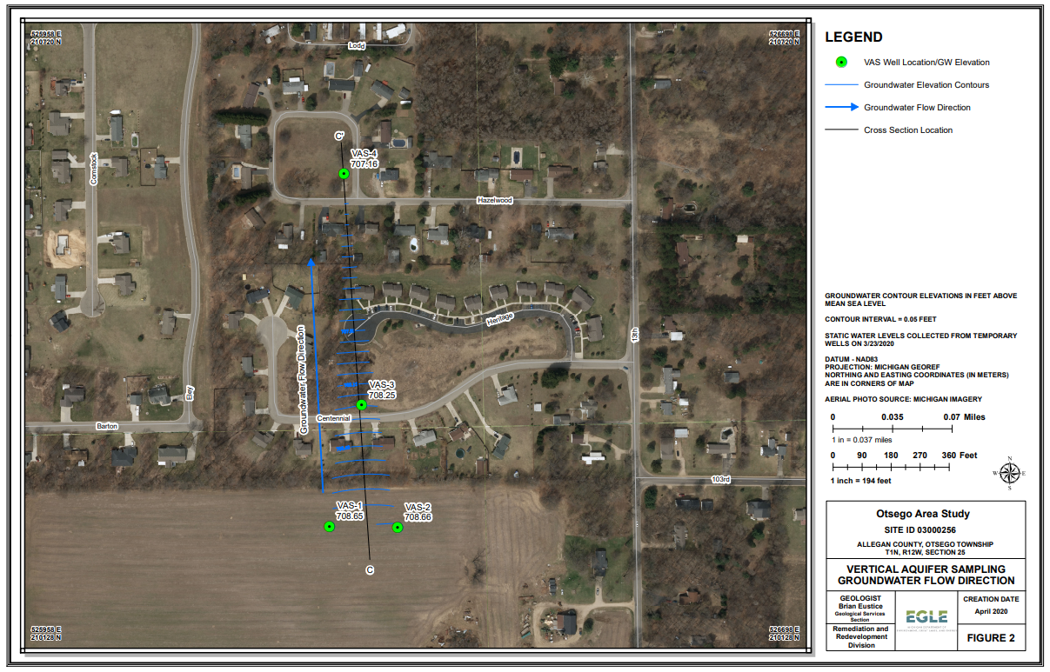The width and height of the screenshot is (1050, 672).
Task: Click the Barton street label
Action: coord(106,427)
